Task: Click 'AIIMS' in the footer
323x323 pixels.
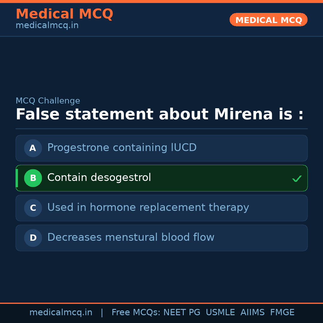Action: coord(252,313)
